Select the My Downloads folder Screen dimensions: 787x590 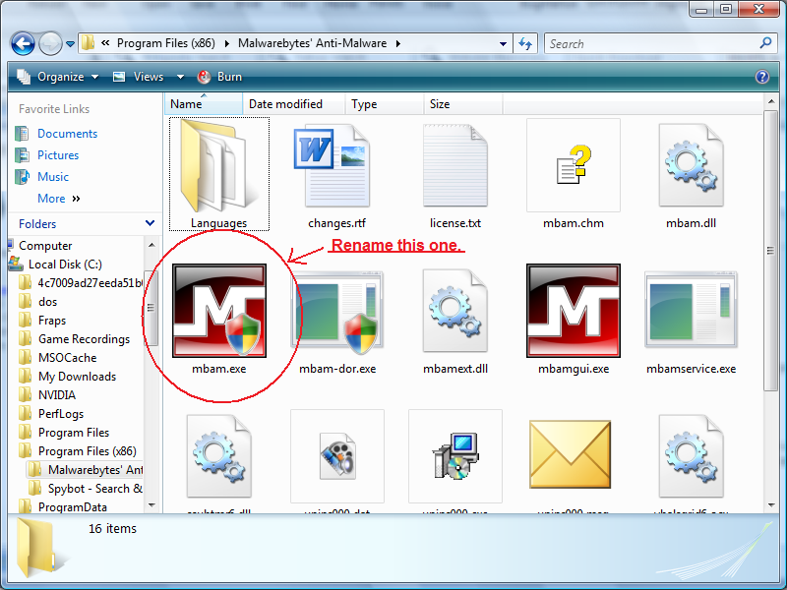click(x=78, y=377)
